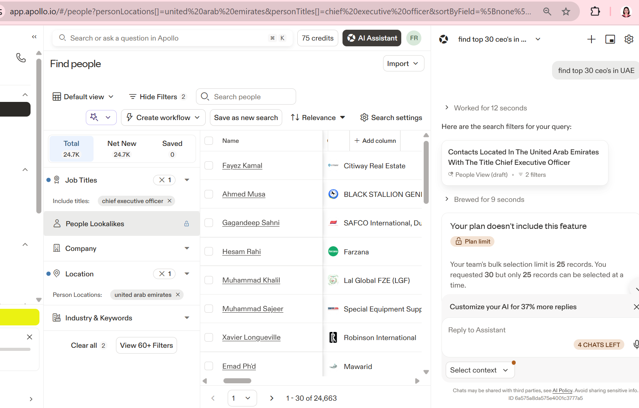Open Xavier Longueville's profile link
The image size is (639, 408).
251,337
